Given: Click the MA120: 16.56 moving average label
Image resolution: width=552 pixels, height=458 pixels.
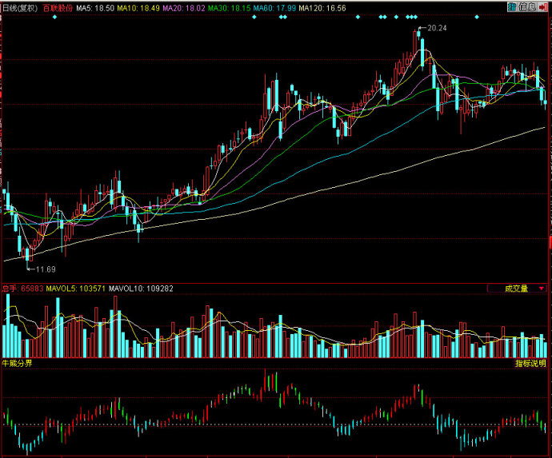Looking at the screenshot, I should pyautogui.click(x=322, y=8).
